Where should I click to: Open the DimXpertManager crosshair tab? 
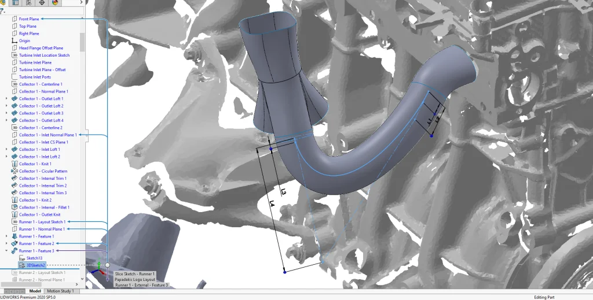click(x=42, y=2)
